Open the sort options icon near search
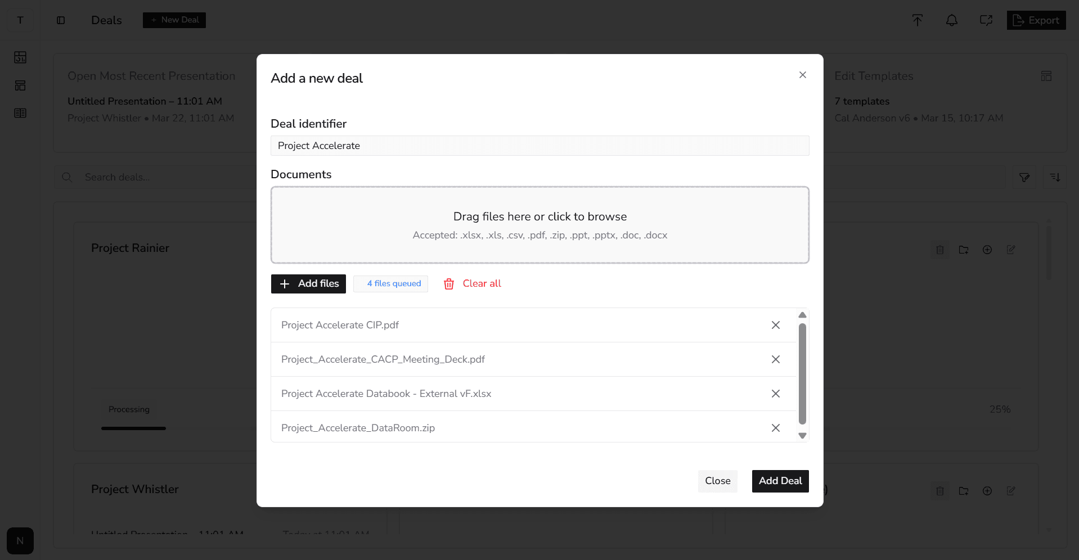1079x560 pixels. (1055, 177)
